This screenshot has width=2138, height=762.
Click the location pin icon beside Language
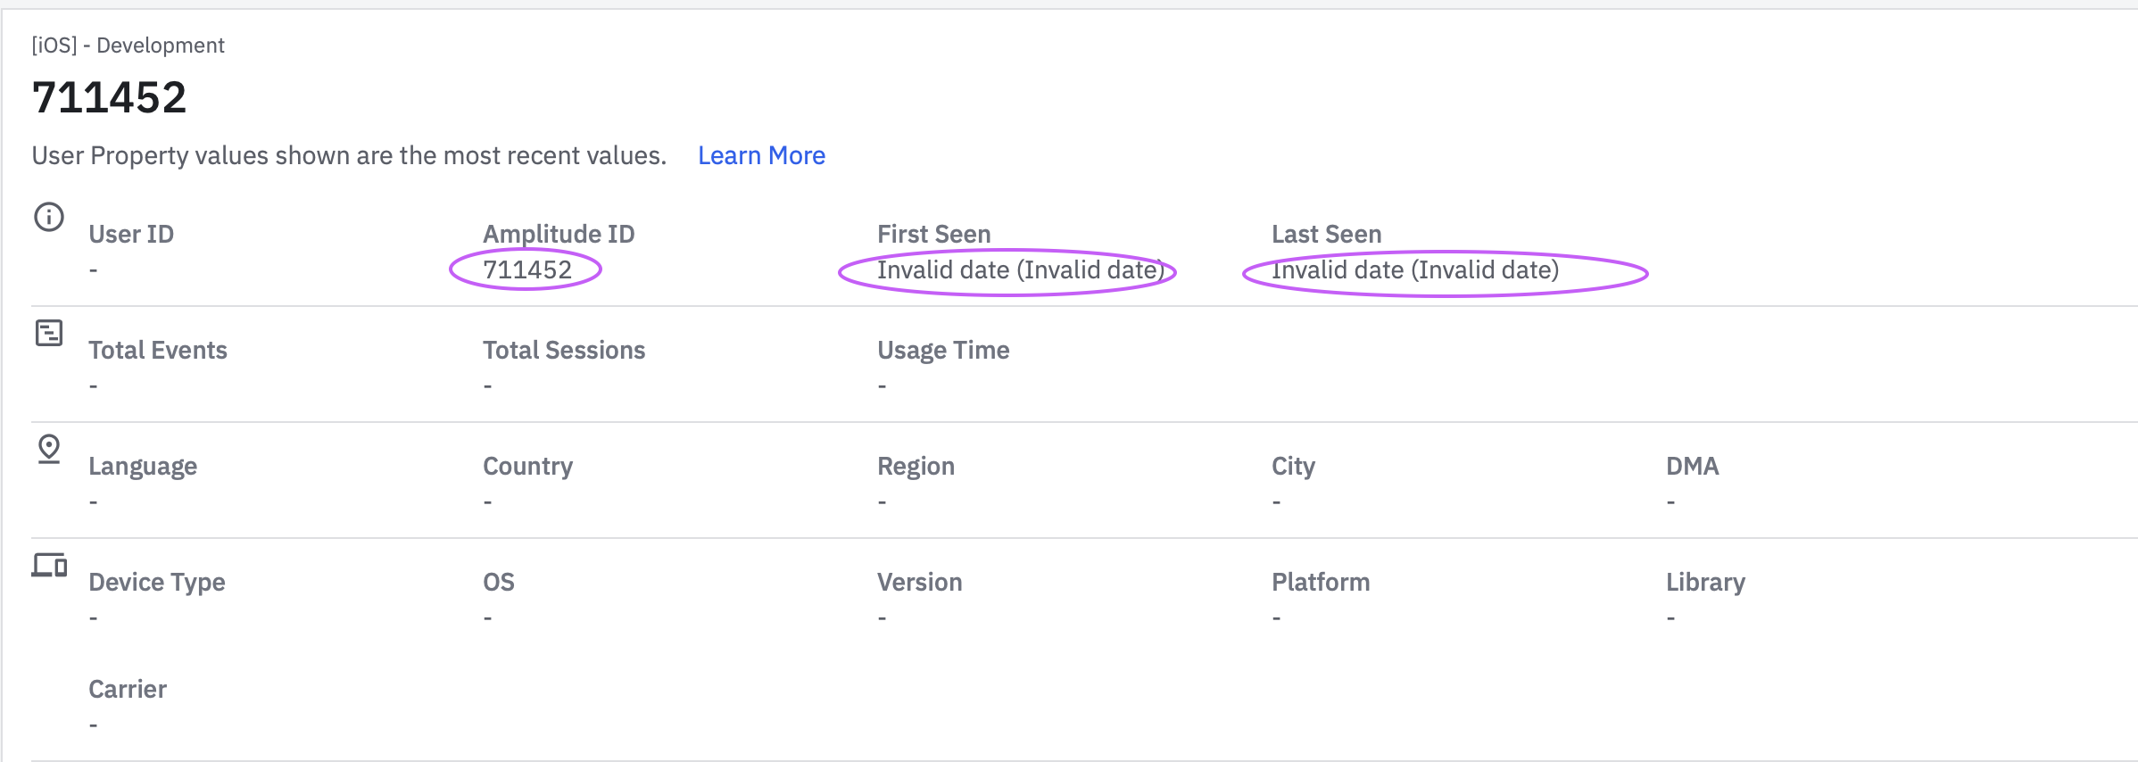point(49,448)
